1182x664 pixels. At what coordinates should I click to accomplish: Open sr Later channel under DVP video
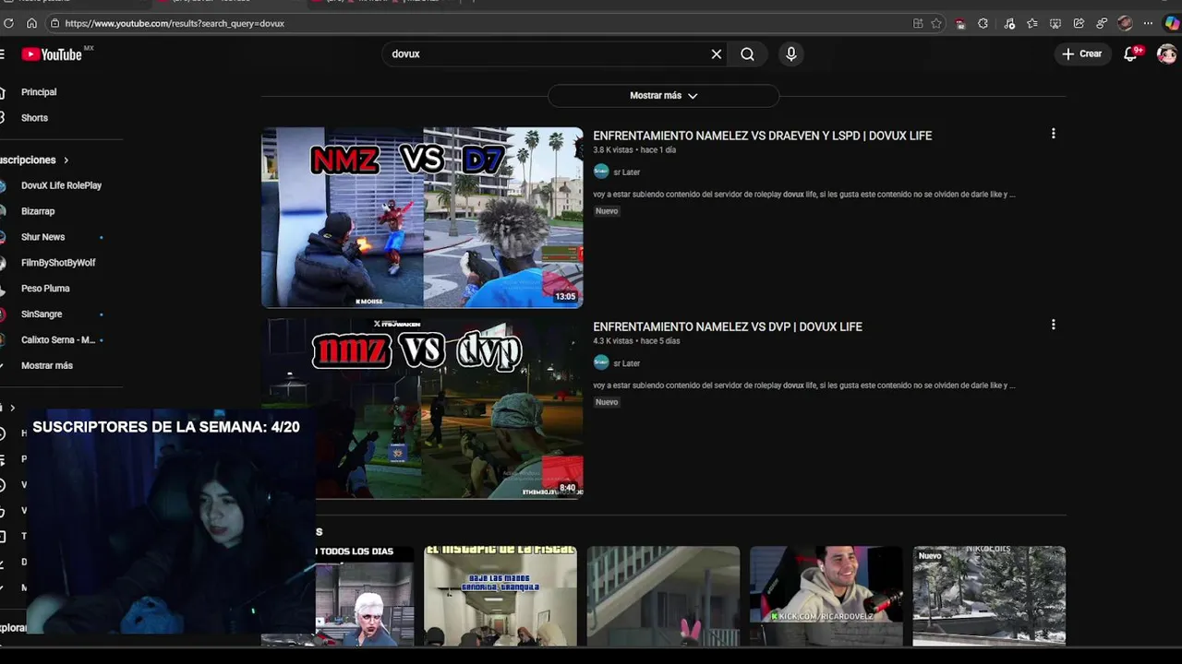click(626, 363)
